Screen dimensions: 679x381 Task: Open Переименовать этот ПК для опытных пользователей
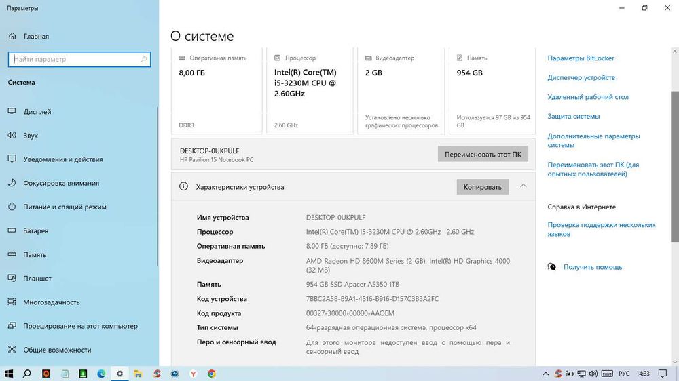[593, 169]
